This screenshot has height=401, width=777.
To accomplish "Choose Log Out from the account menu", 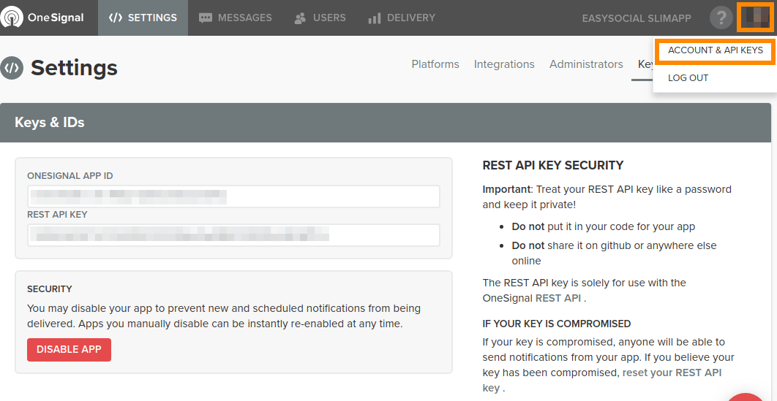I will point(688,78).
